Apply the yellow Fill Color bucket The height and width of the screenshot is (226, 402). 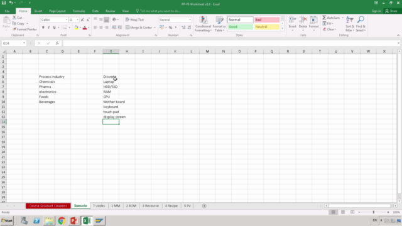click(76, 28)
